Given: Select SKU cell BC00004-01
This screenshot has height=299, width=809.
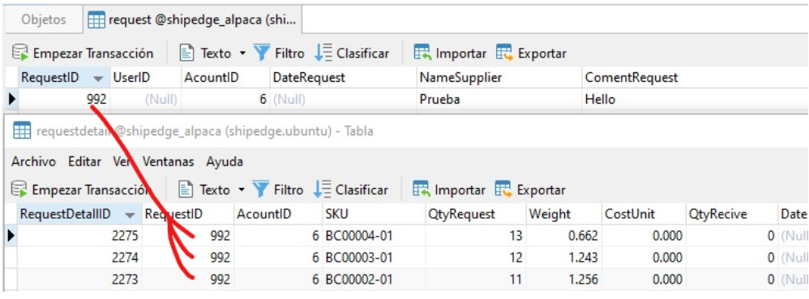Looking at the screenshot, I should tap(374, 236).
